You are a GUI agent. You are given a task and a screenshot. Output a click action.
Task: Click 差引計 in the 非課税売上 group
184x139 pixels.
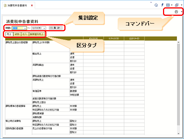pyautogui.click(x=73, y=88)
